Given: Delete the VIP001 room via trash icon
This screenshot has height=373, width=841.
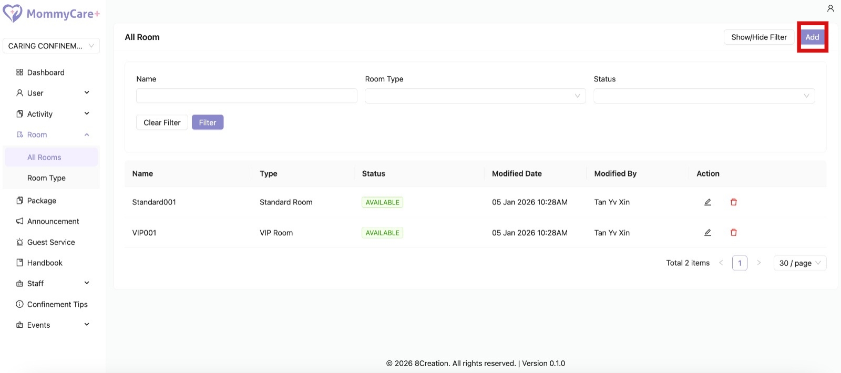Looking at the screenshot, I should (x=733, y=233).
